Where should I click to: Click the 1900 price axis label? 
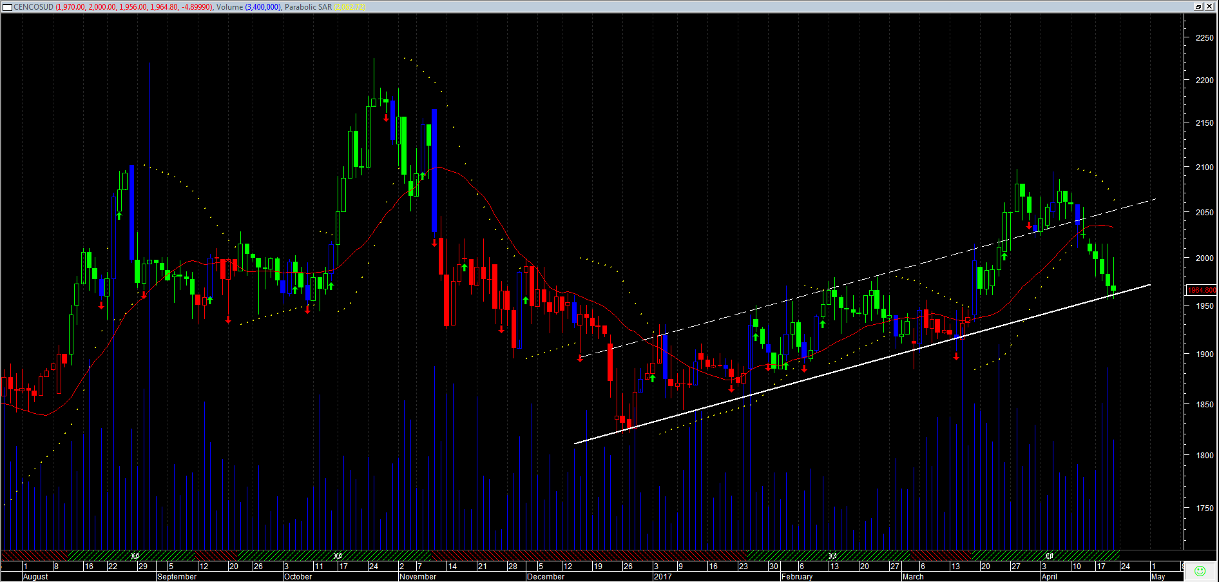[x=1204, y=354]
